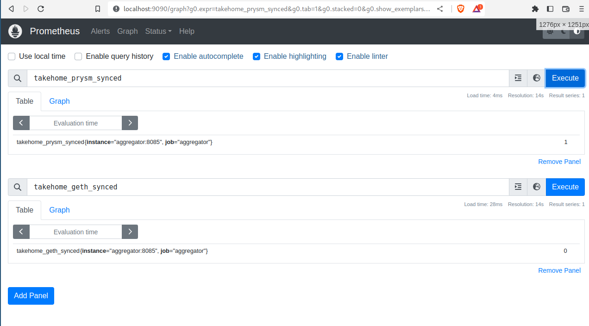Click the browser address bar URL
The image size is (589, 326).
tap(276, 9)
